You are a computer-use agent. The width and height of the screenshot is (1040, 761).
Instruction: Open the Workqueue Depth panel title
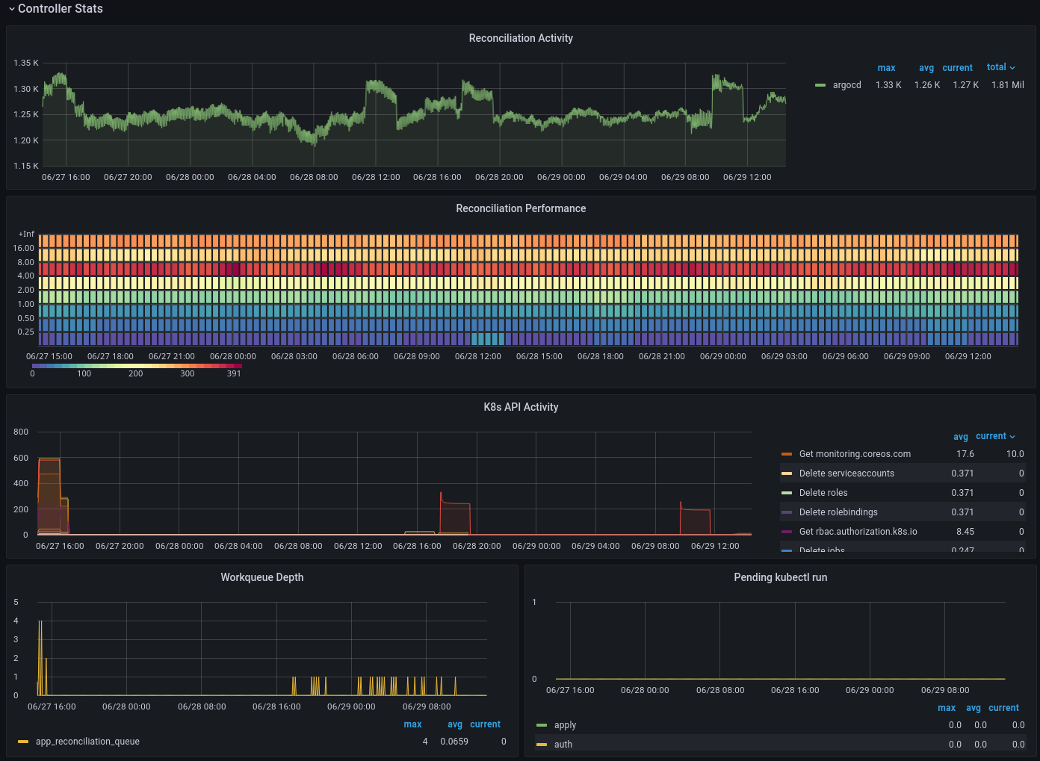click(x=262, y=577)
